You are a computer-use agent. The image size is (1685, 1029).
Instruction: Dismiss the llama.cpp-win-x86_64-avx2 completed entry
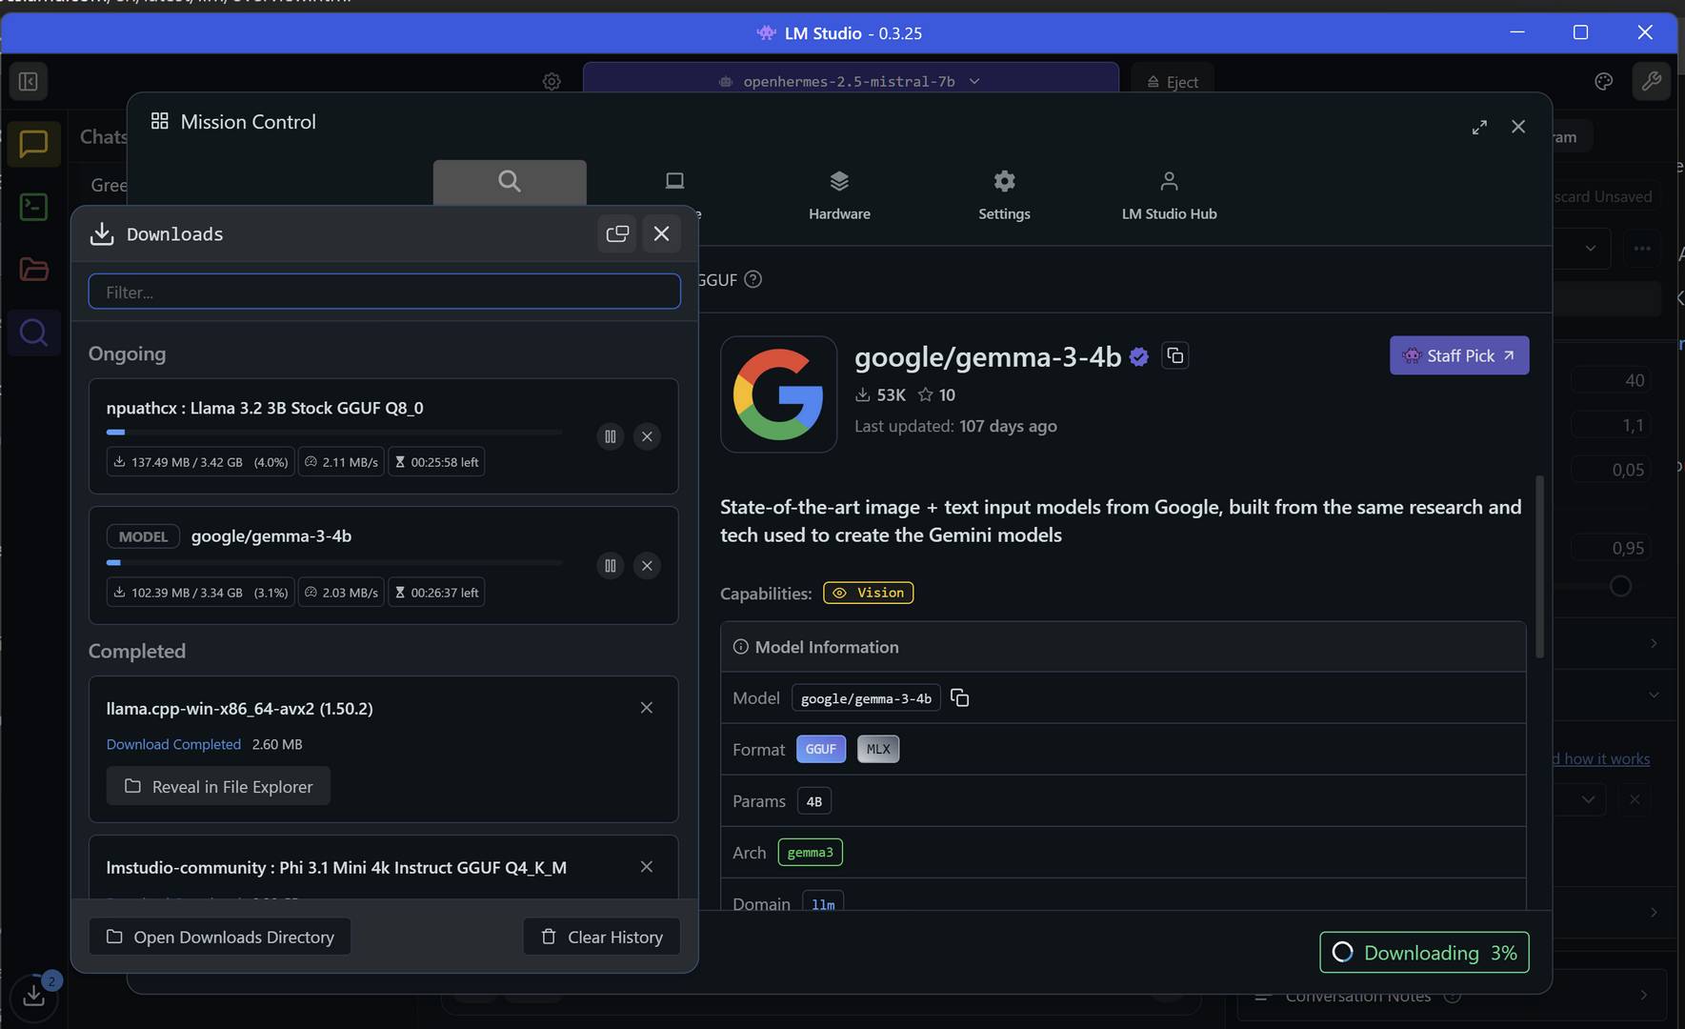[x=647, y=708]
